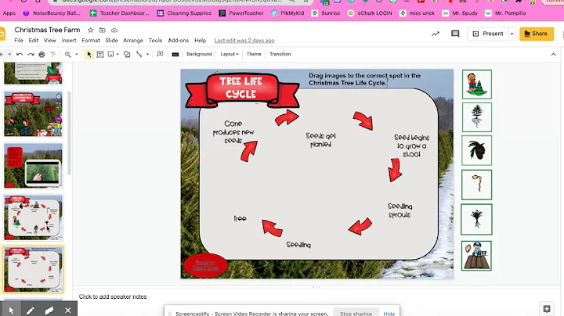Open the comment history icon

point(455,34)
